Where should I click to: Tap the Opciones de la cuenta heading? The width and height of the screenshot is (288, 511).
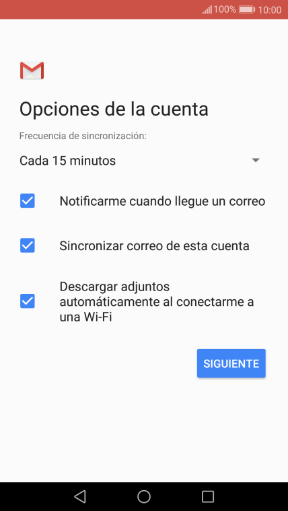(x=114, y=110)
